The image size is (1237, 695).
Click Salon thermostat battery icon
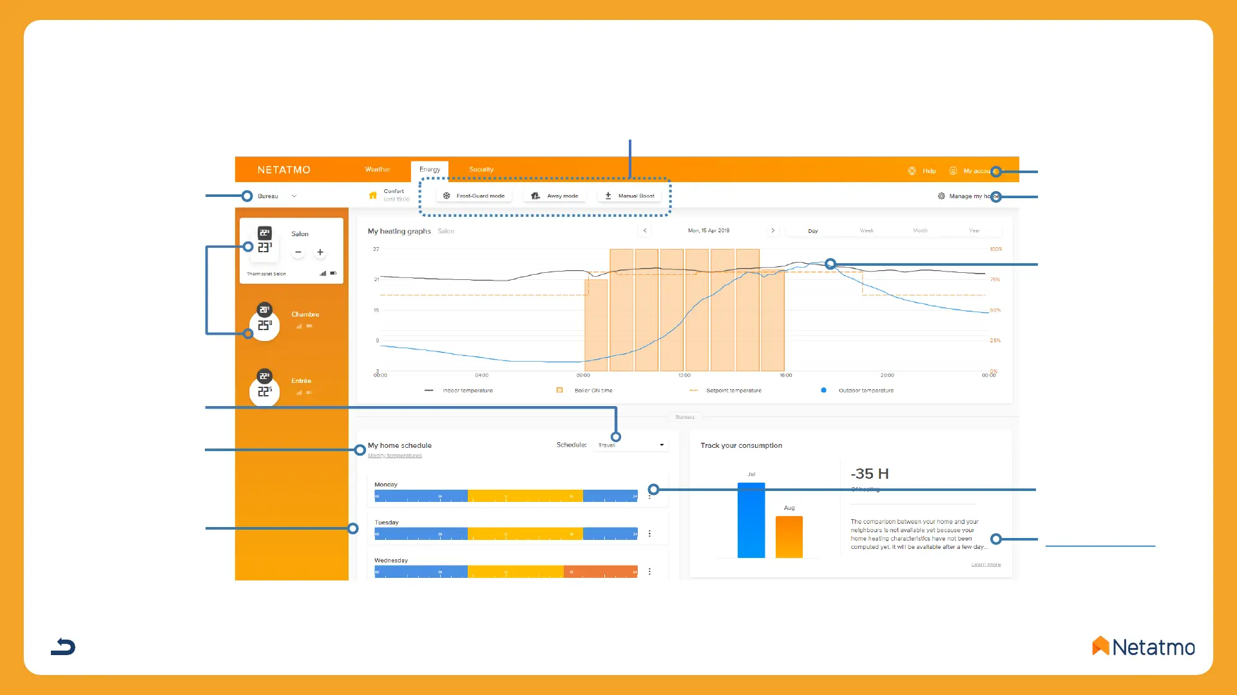333,273
